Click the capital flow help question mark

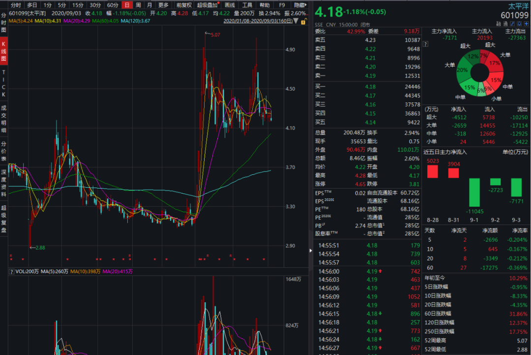tap(426, 44)
